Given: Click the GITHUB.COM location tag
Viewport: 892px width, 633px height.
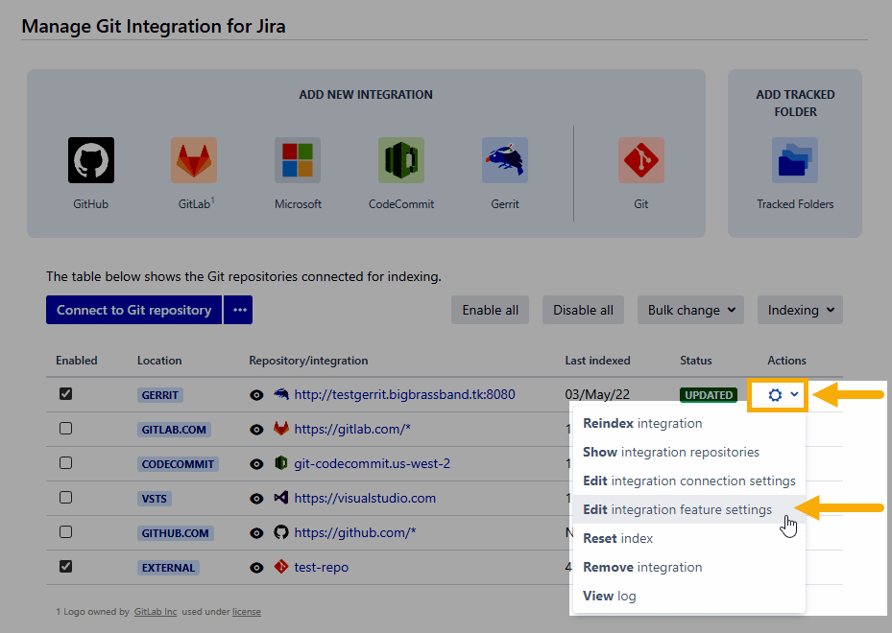Looking at the screenshot, I should click(x=175, y=533).
